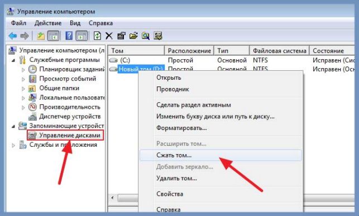Click the (C:) volume row's Исправен status
The height and width of the screenshot is (216, 359).
coord(333,60)
